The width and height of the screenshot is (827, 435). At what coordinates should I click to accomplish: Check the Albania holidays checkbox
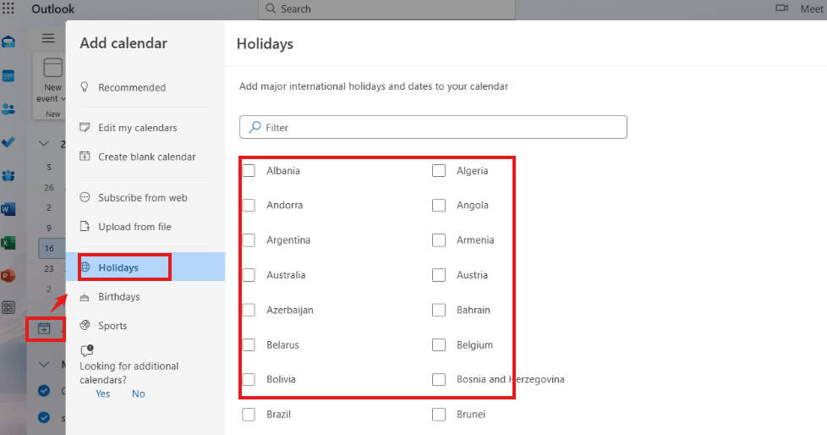pyautogui.click(x=249, y=170)
